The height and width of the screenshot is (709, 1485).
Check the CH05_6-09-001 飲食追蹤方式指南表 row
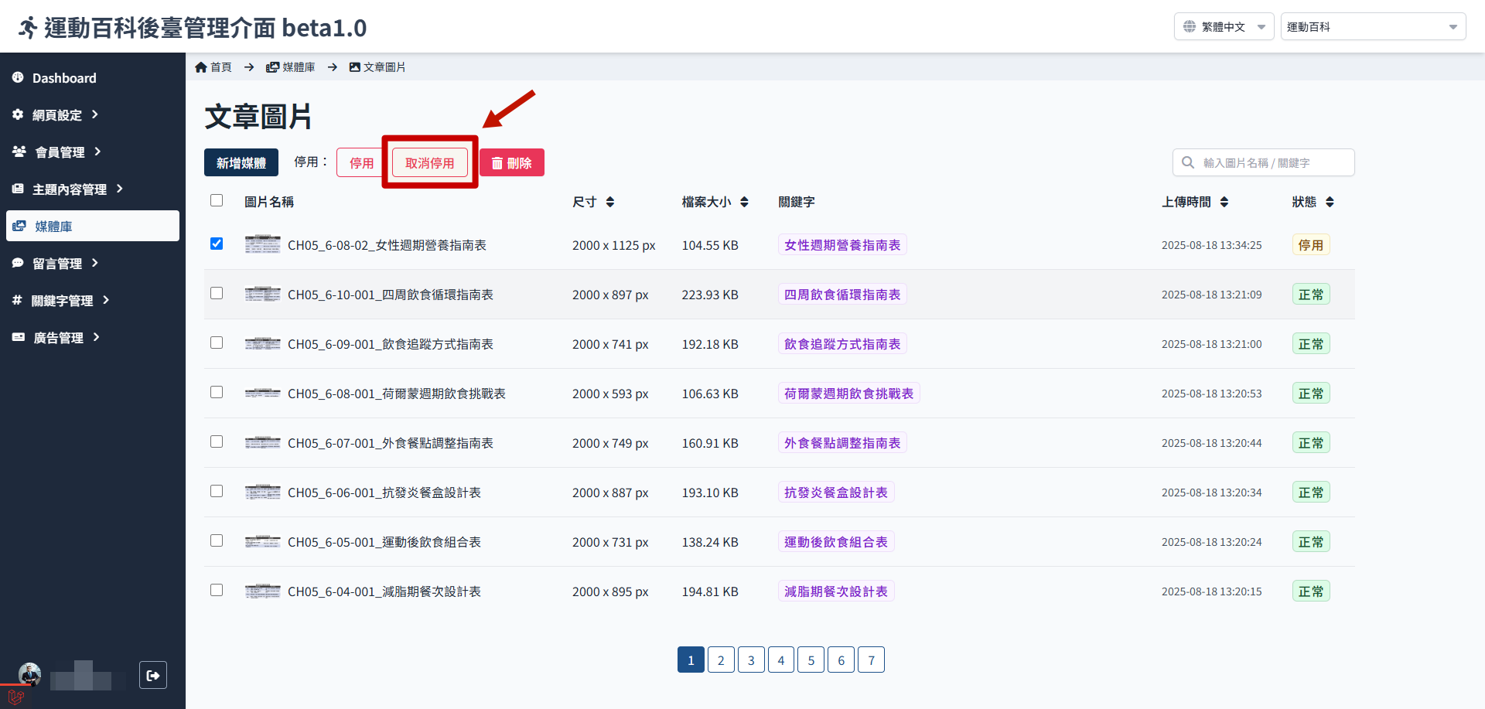point(217,343)
